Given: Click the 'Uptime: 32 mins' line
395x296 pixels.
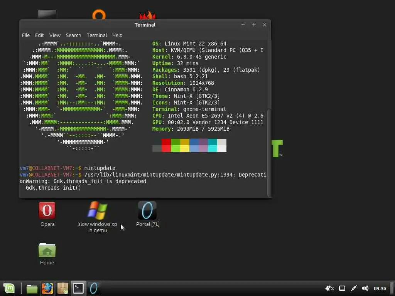Looking at the screenshot, I should point(176,63).
